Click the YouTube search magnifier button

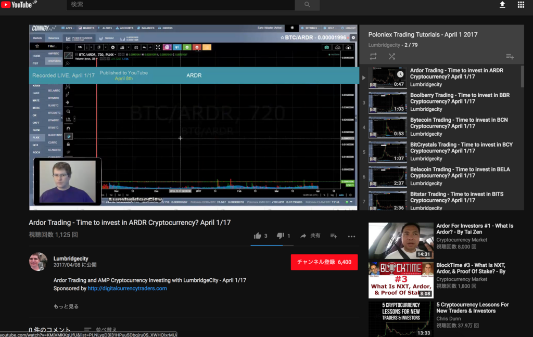pyautogui.click(x=307, y=5)
